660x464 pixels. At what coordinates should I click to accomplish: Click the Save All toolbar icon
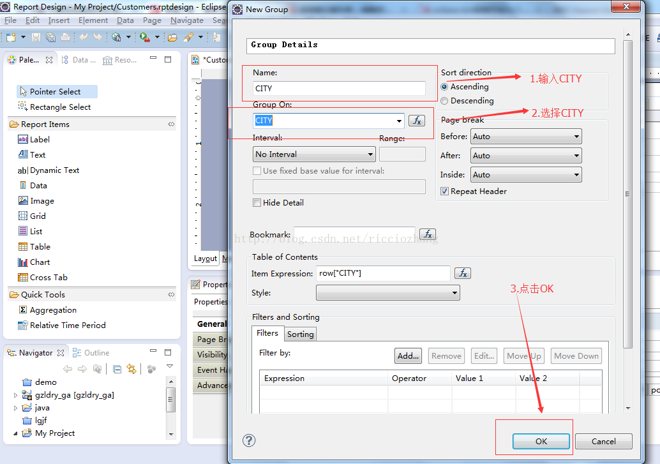click(x=50, y=38)
